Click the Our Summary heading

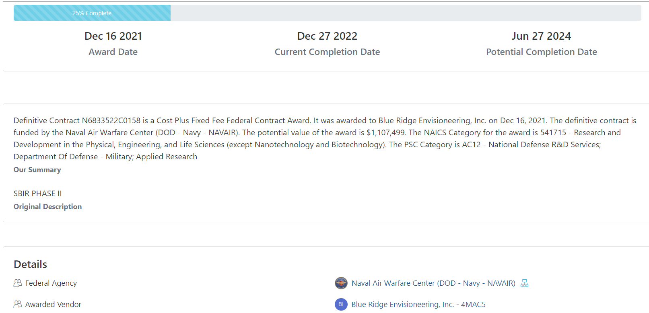coord(37,170)
